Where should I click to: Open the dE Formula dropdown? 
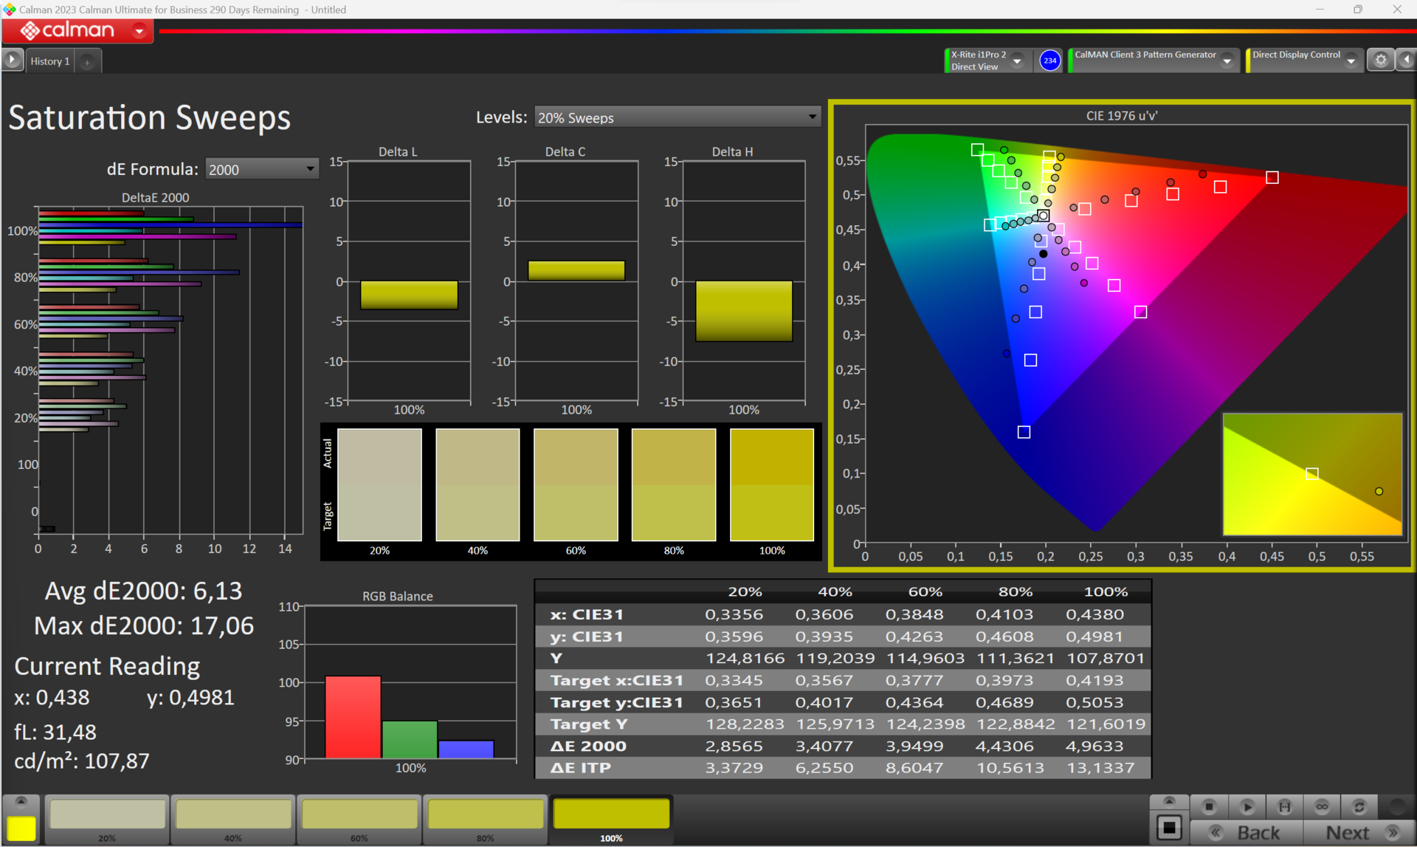click(261, 169)
